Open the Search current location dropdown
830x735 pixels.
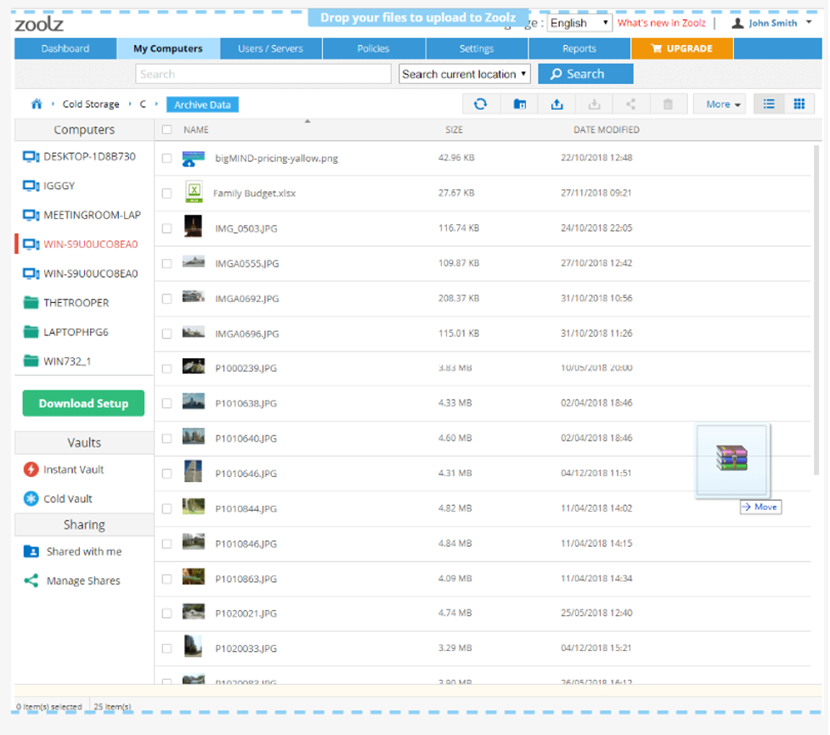(464, 74)
